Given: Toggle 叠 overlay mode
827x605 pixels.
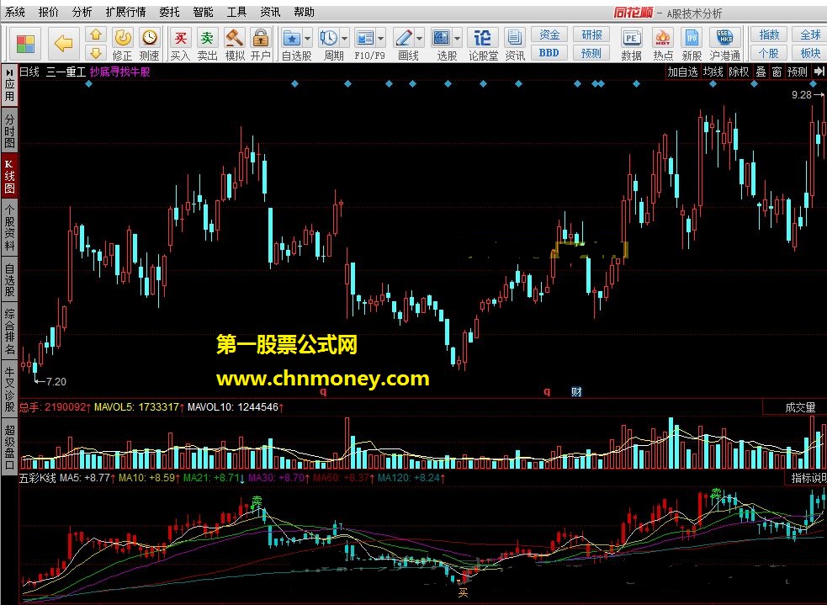Looking at the screenshot, I should pos(761,72).
